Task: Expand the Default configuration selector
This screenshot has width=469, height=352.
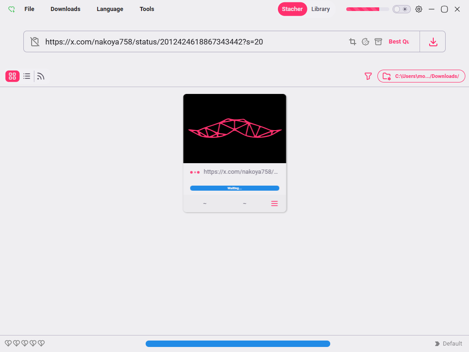Action: [x=449, y=344]
